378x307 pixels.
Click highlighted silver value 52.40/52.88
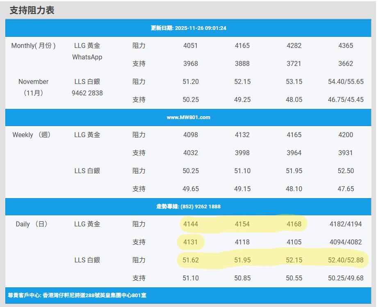(x=346, y=260)
